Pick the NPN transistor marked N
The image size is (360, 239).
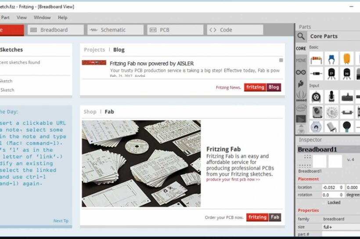[x=347, y=73]
